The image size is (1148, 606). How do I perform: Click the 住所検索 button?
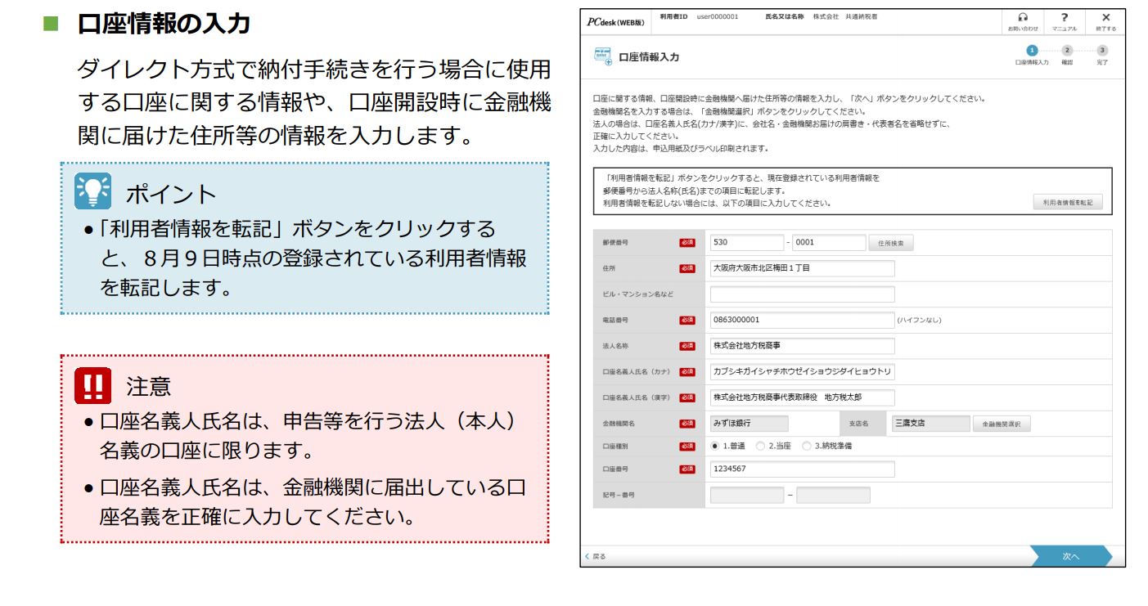coord(891,243)
